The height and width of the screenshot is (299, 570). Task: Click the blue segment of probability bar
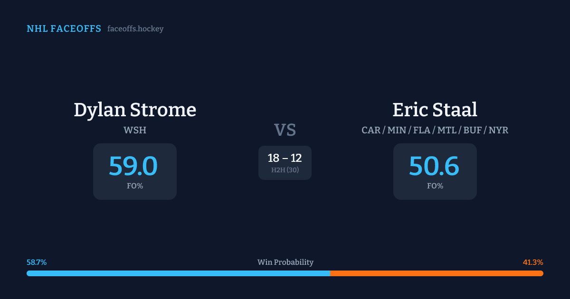178,273
